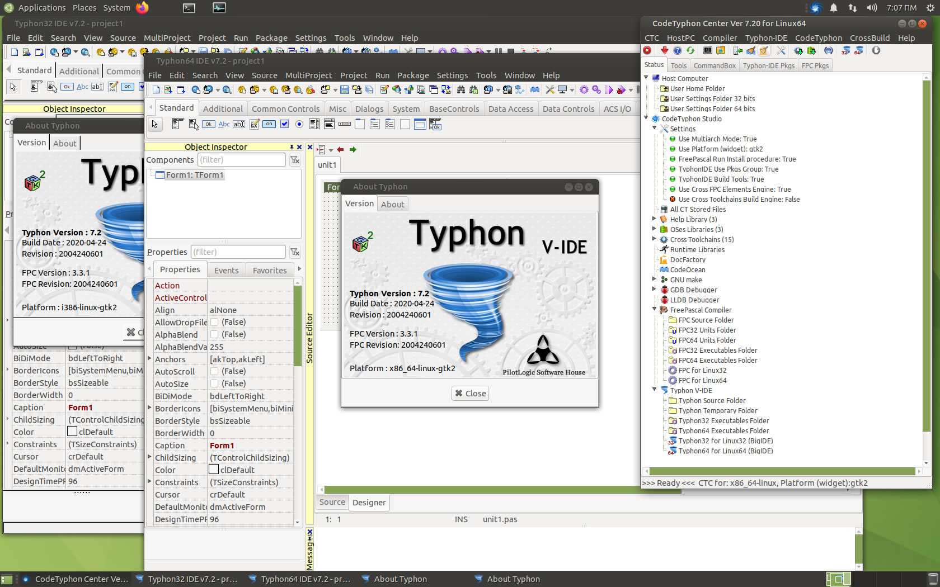Open the blue help question-mark icon in CodeTyphon Center
The image size is (940, 587).
click(x=677, y=51)
